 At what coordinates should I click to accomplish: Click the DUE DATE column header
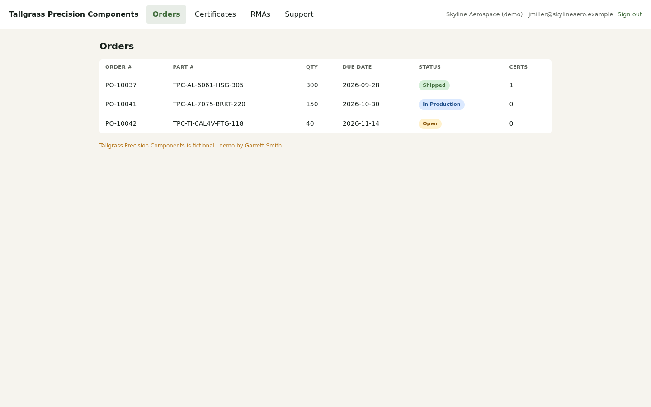coord(357,67)
